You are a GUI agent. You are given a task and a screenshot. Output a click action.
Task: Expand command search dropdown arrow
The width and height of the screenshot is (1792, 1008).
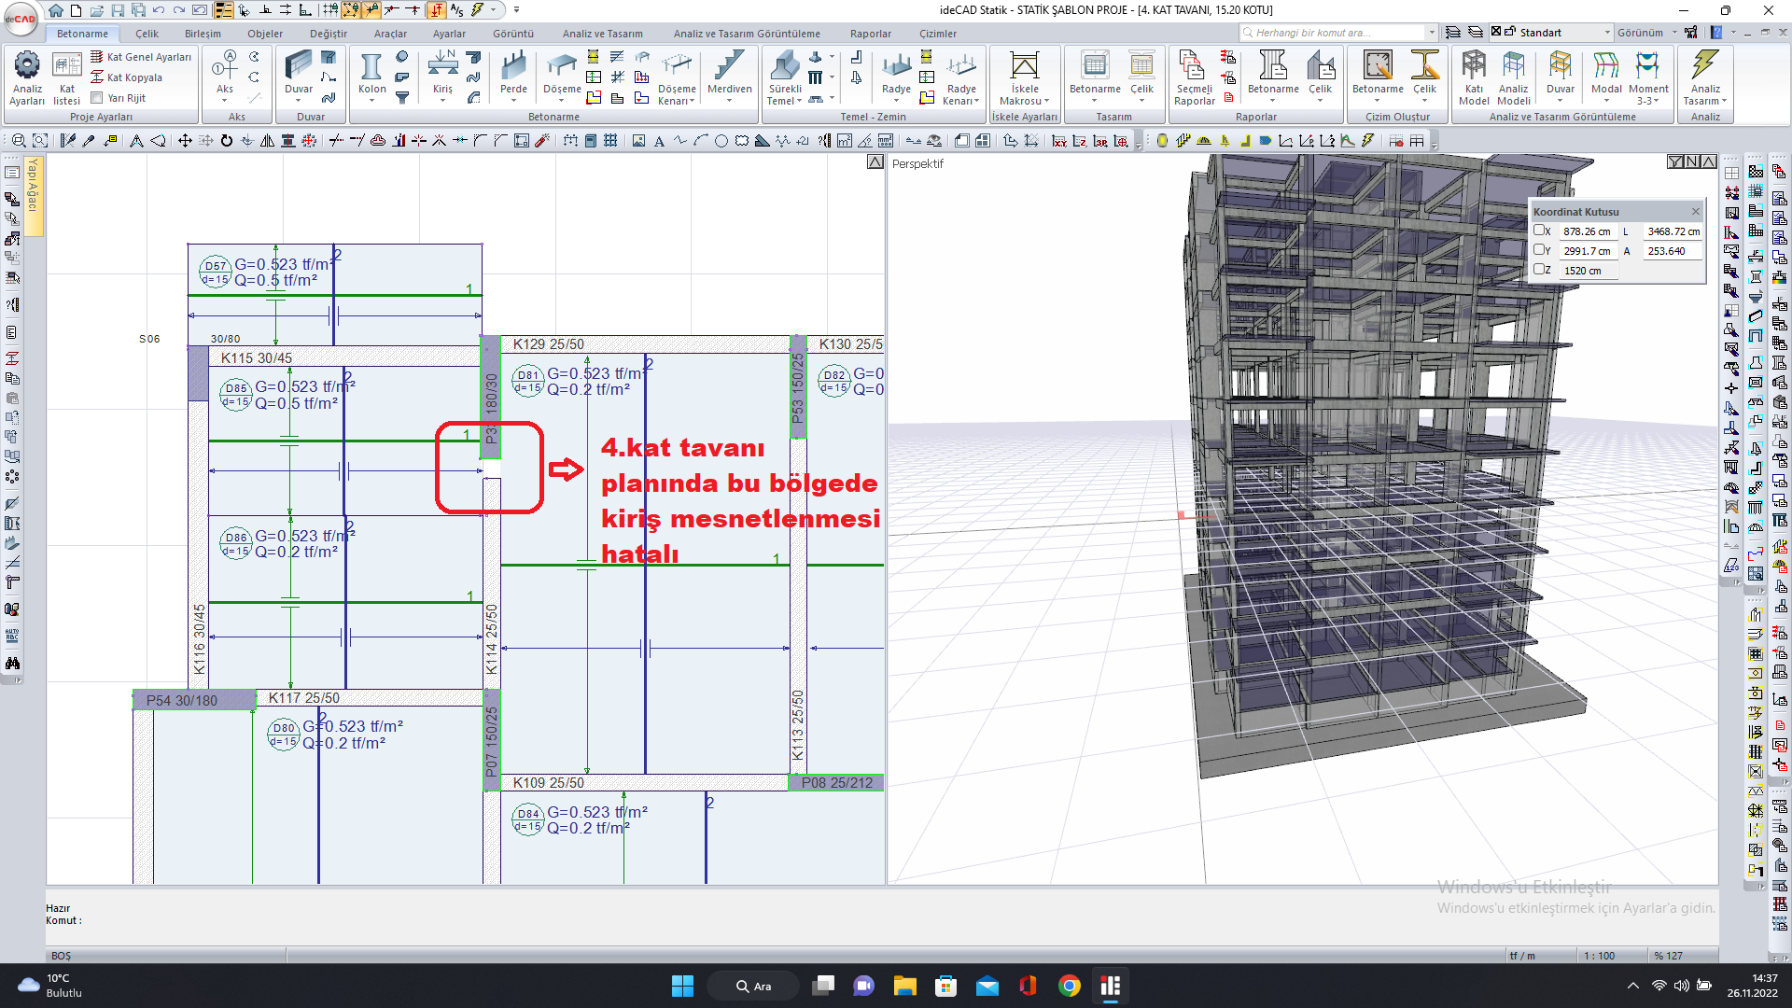click(x=1431, y=33)
